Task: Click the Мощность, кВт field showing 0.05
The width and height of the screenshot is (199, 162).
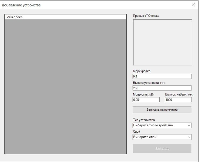Action: click(x=146, y=100)
